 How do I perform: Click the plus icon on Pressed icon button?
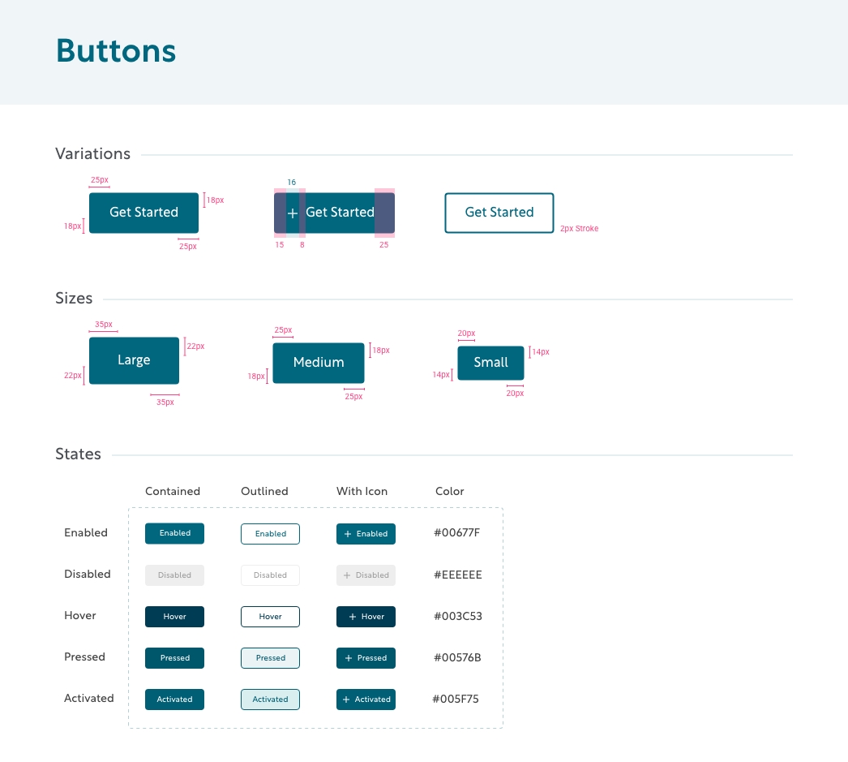349,658
